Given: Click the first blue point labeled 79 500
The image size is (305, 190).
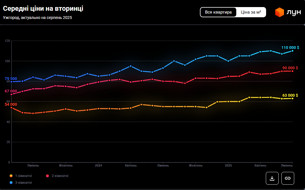Looking at the screenshot, I should [x=12, y=82].
